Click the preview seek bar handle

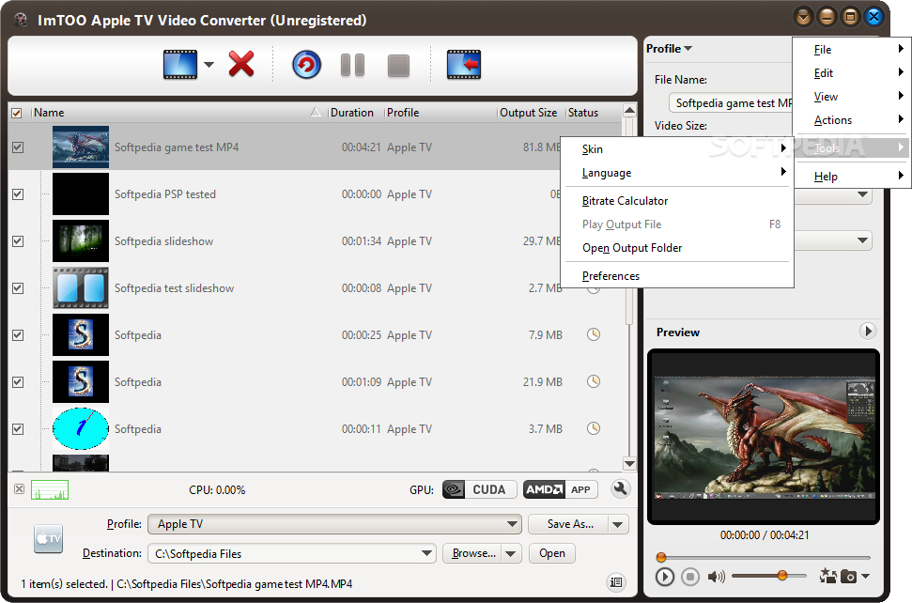[660, 557]
